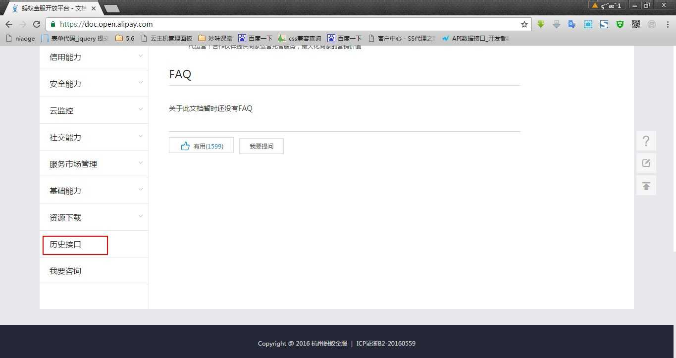Click the green download arrow extension icon
Viewport: 676px width, 358px height.
coord(541,24)
